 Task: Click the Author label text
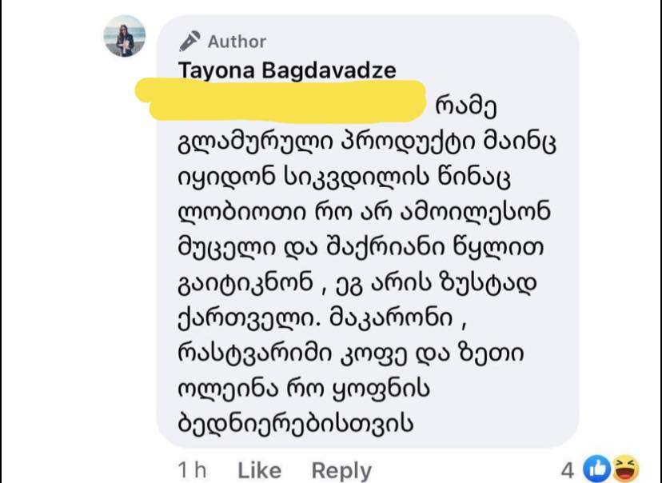[237, 42]
